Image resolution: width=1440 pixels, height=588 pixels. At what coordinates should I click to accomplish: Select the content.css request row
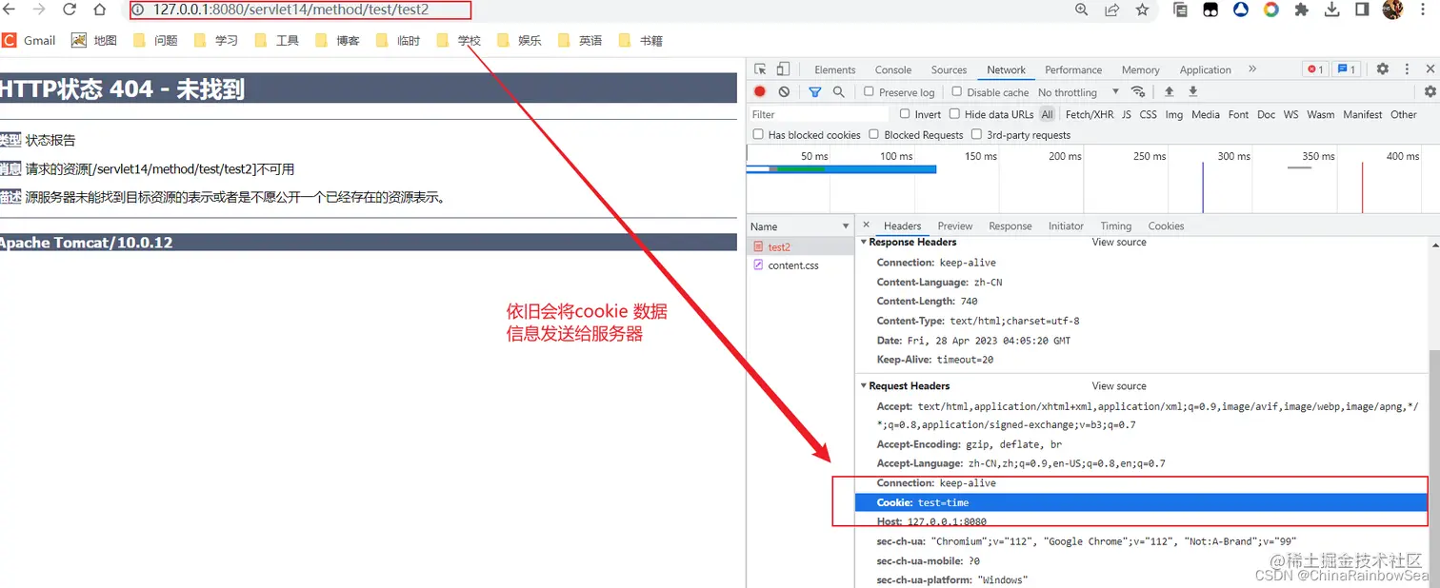(x=800, y=265)
